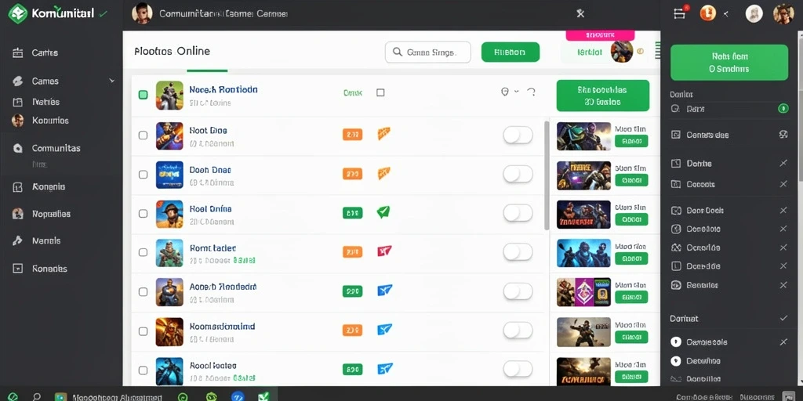Click the magnifier icon in search box
803x401 pixels.
tap(397, 52)
